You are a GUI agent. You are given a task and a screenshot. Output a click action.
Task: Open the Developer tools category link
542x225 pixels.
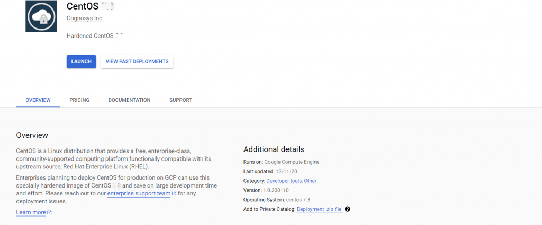284,181
